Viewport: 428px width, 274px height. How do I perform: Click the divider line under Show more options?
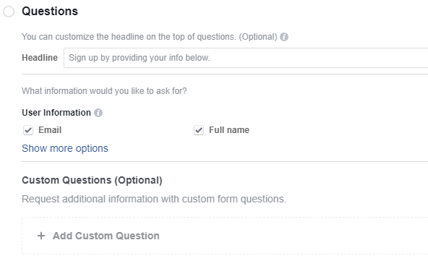click(225, 161)
